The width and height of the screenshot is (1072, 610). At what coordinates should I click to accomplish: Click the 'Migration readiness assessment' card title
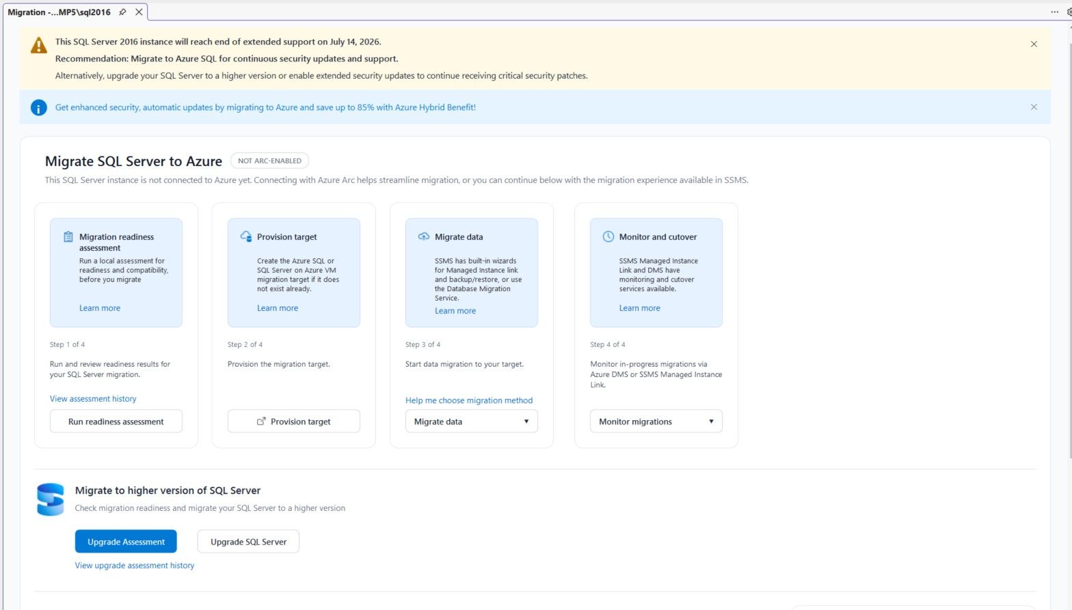[x=117, y=242]
